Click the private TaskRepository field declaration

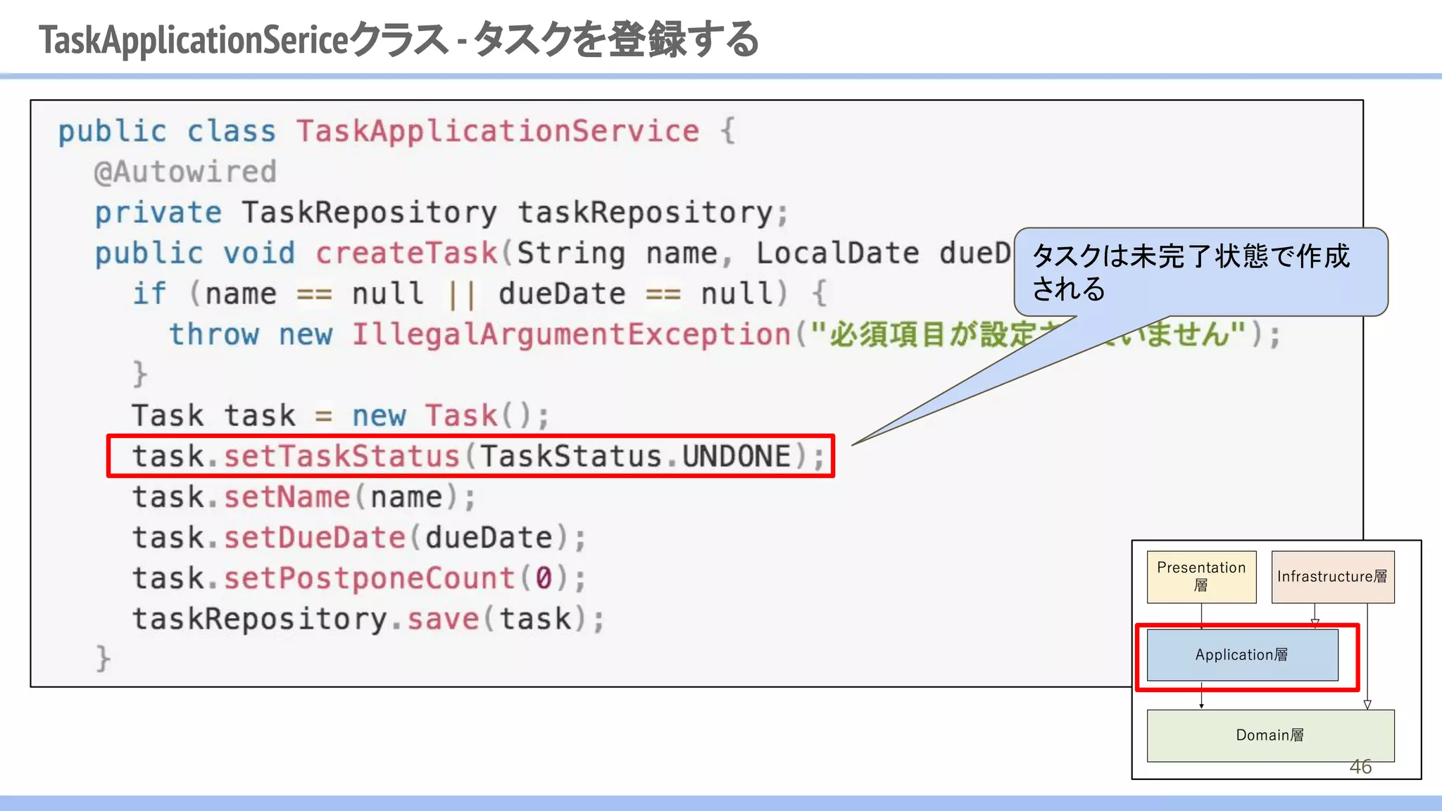441,213
